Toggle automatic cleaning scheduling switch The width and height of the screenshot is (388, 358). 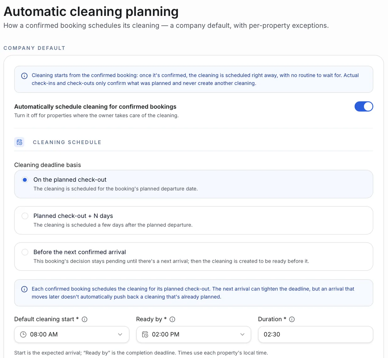364,106
